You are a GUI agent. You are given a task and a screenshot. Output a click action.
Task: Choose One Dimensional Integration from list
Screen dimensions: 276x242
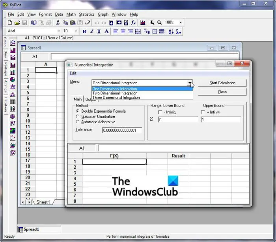click(x=142, y=89)
